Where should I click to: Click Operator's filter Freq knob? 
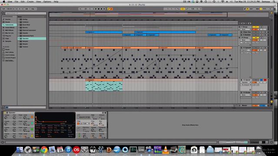tap(93, 123)
